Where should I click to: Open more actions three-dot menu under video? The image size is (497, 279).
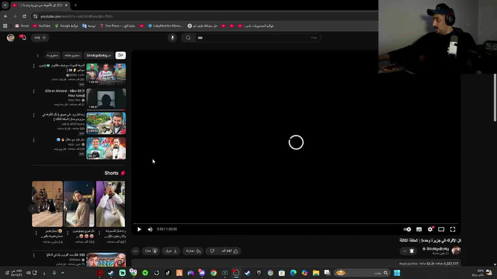pos(136,251)
